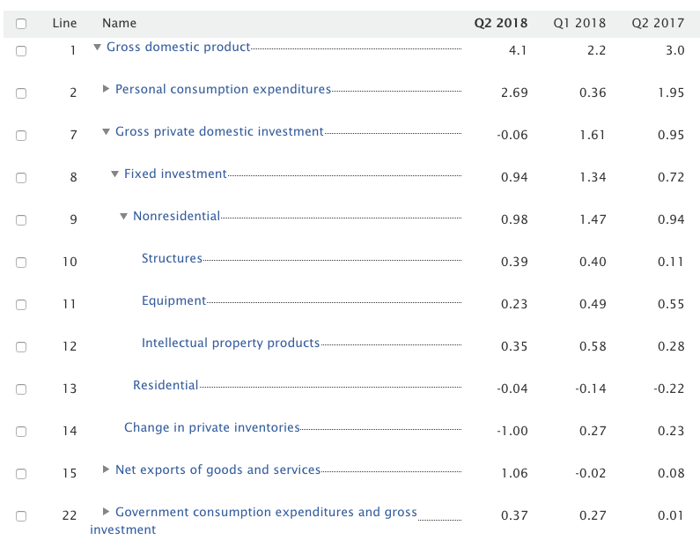Click the Residential series link

(x=166, y=386)
